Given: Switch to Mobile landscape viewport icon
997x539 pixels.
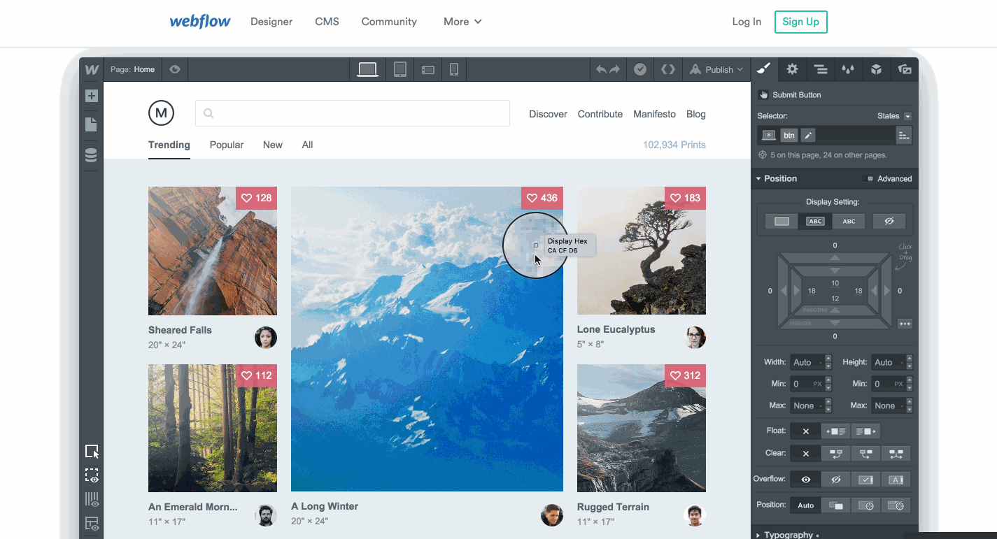Looking at the screenshot, I should coord(428,70).
